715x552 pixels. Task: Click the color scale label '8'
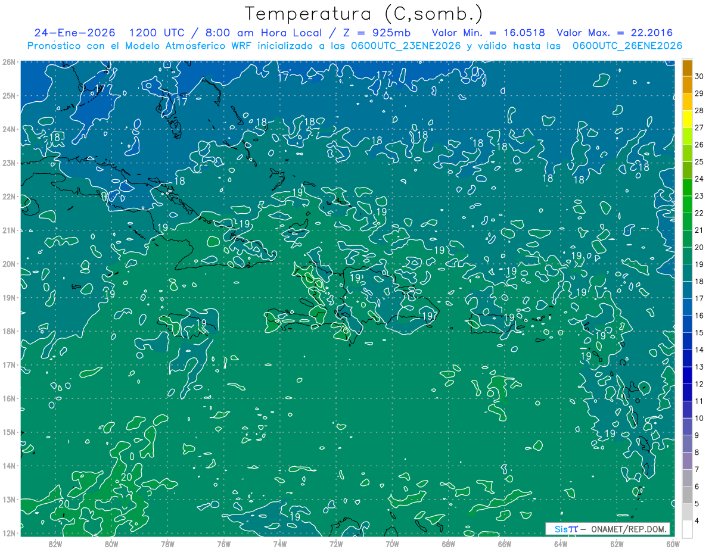point(697,453)
